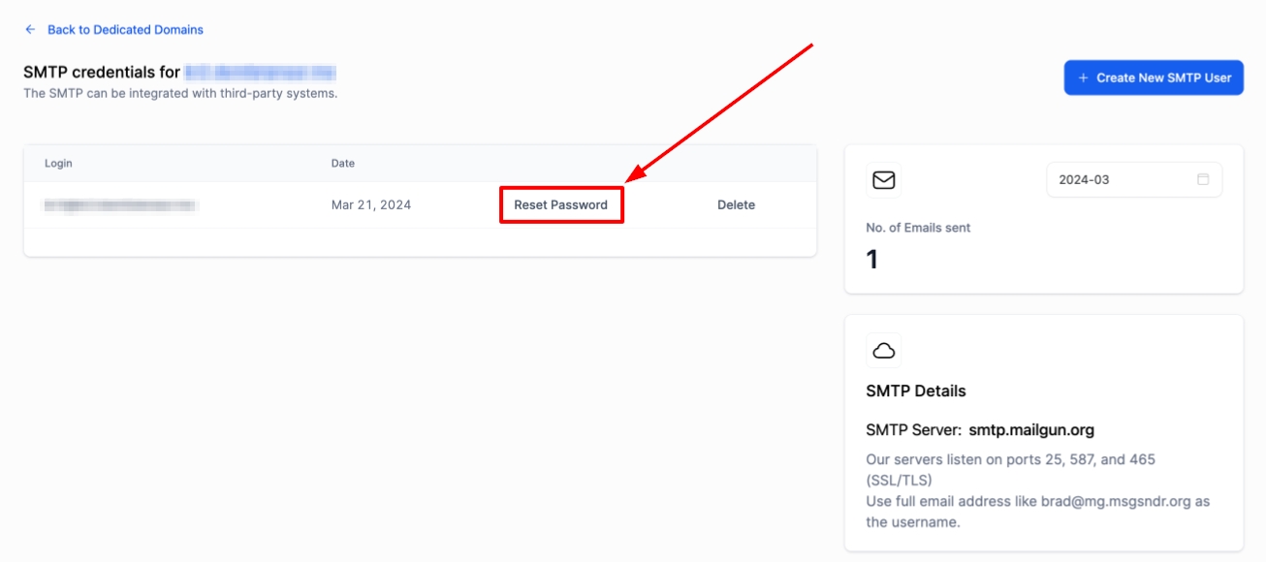
Task: Click the No. of Emails sent label
Action: (x=918, y=229)
